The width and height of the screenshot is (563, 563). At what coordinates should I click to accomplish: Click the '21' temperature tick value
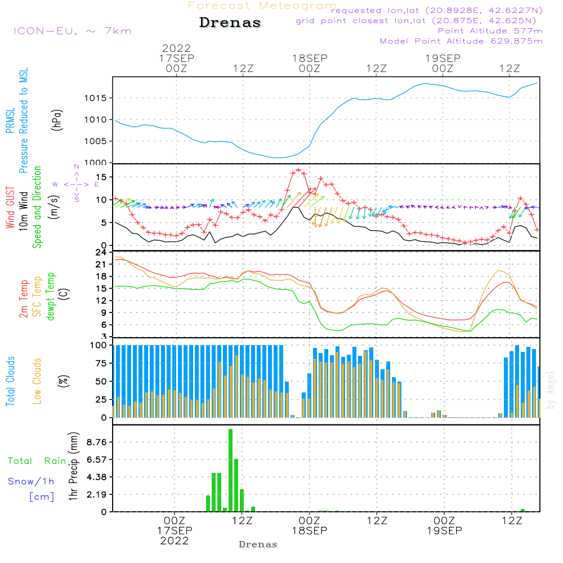click(101, 265)
